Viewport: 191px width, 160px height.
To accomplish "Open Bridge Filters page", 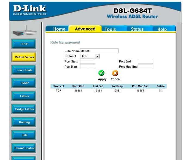I will point(24,109).
